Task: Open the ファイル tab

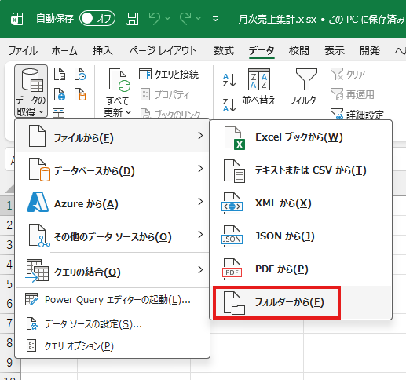Action: pyautogui.click(x=23, y=50)
